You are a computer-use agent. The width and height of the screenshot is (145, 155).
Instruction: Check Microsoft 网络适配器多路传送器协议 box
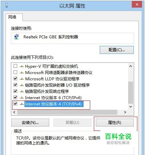(x=15, y=72)
